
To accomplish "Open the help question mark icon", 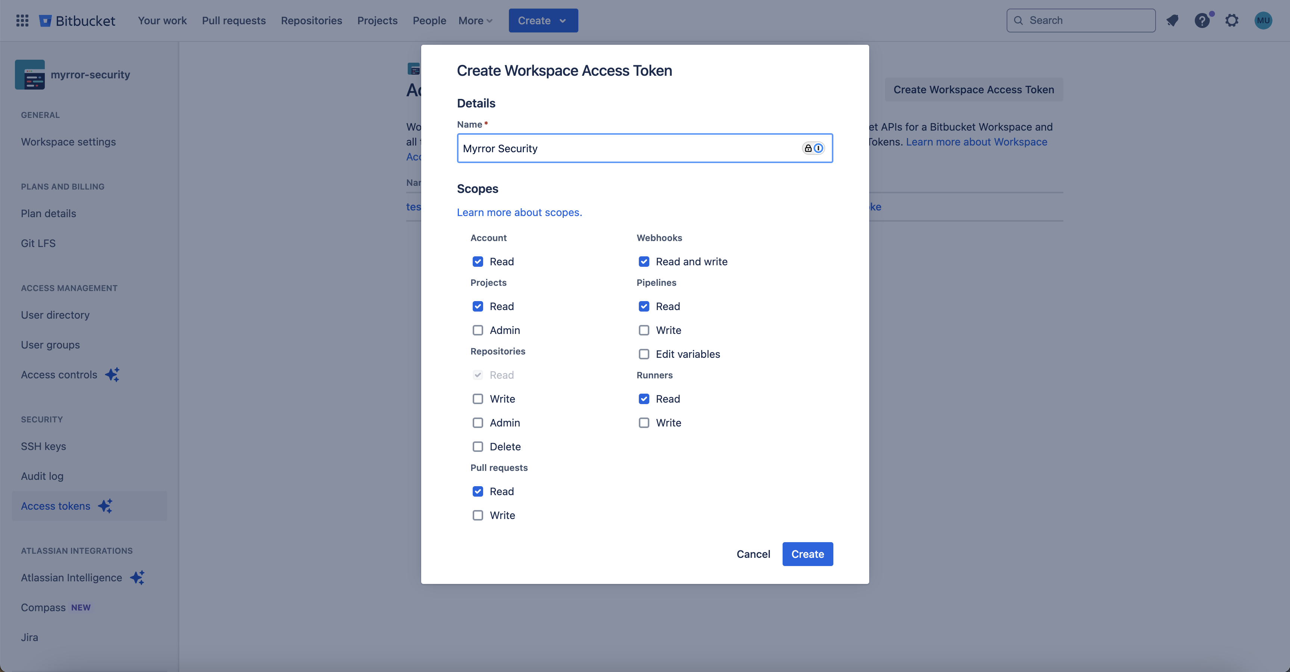I will point(1202,21).
